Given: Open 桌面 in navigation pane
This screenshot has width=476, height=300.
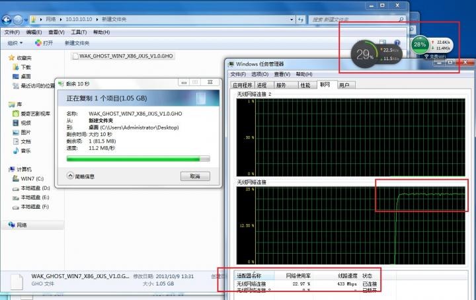Looking at the screenshot, I should 22,77.
